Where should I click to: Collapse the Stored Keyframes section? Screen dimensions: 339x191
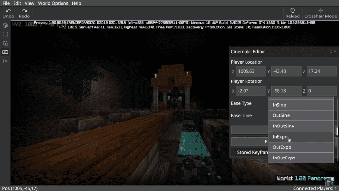[x=234, y=152]
